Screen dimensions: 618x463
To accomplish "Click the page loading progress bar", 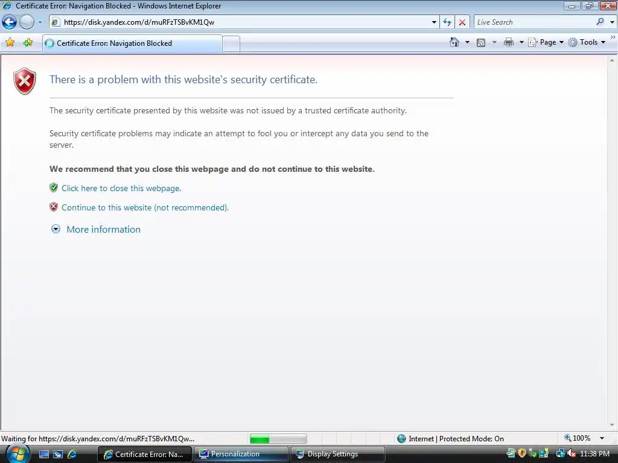I will pos(278,438).
